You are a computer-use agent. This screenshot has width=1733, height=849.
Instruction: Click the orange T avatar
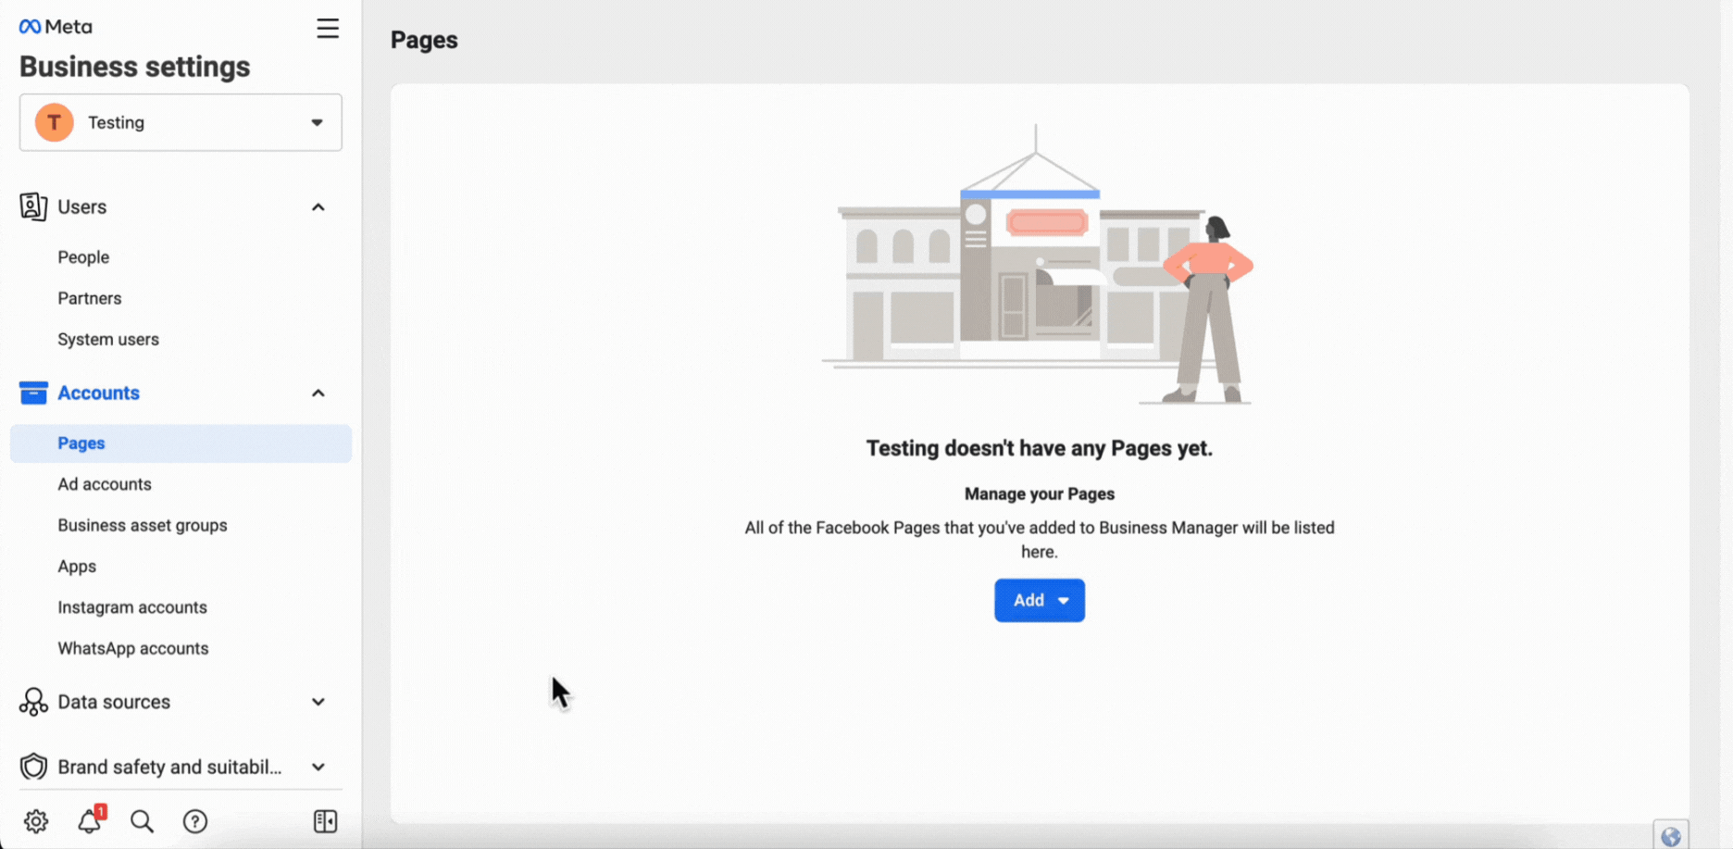point(55,122)
